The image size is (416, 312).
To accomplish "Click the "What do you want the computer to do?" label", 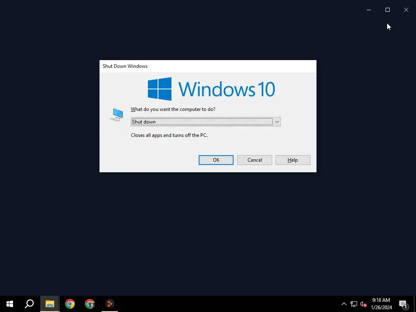I will point(173,109).
